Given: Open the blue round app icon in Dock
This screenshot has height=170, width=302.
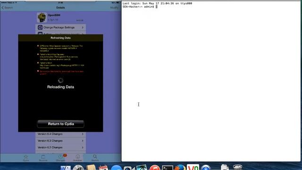Looking at the screenshot, I should pyautogui.click(x=206, y=168).
